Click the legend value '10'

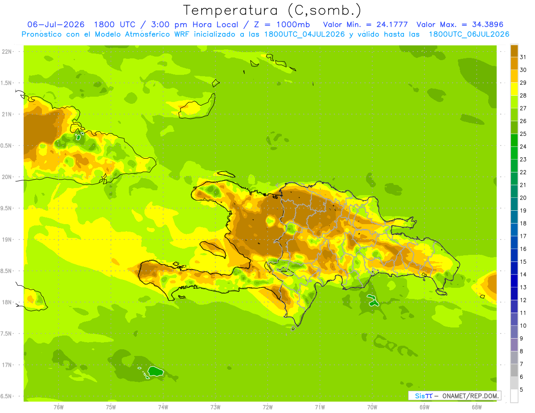pos(523,326)
